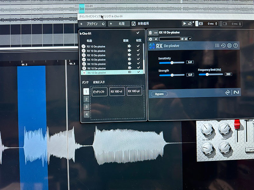Click the blue RX logo icon
Viewport: 254px width, 190px height.
(152, 46)
